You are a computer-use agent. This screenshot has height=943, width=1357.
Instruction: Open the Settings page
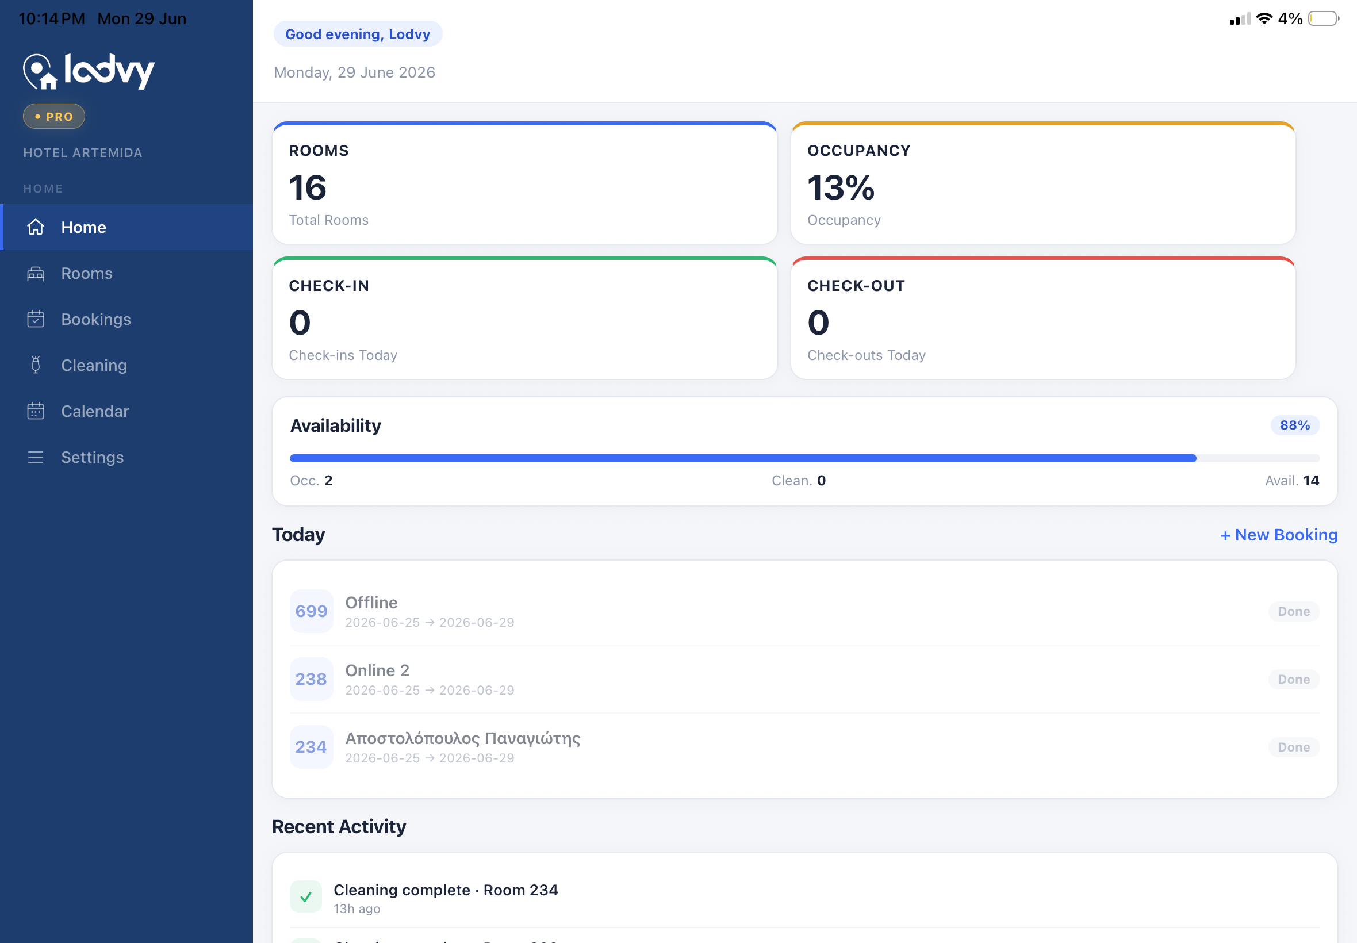pos(126,457)
